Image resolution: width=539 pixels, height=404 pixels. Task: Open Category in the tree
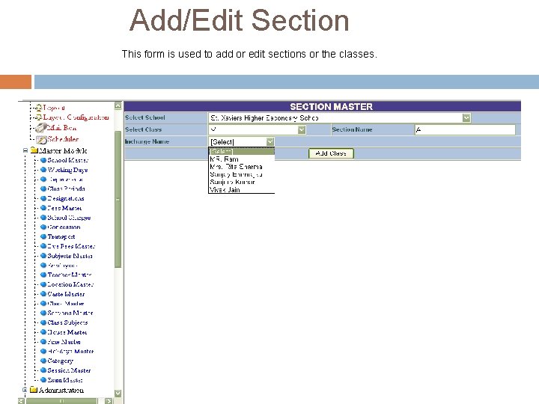61,361
